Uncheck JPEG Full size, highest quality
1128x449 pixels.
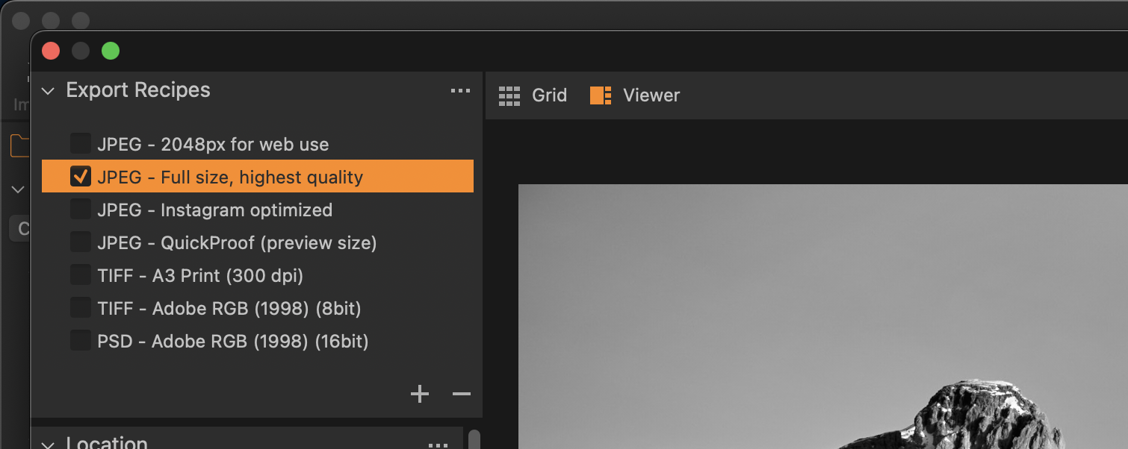click(80, 176)
